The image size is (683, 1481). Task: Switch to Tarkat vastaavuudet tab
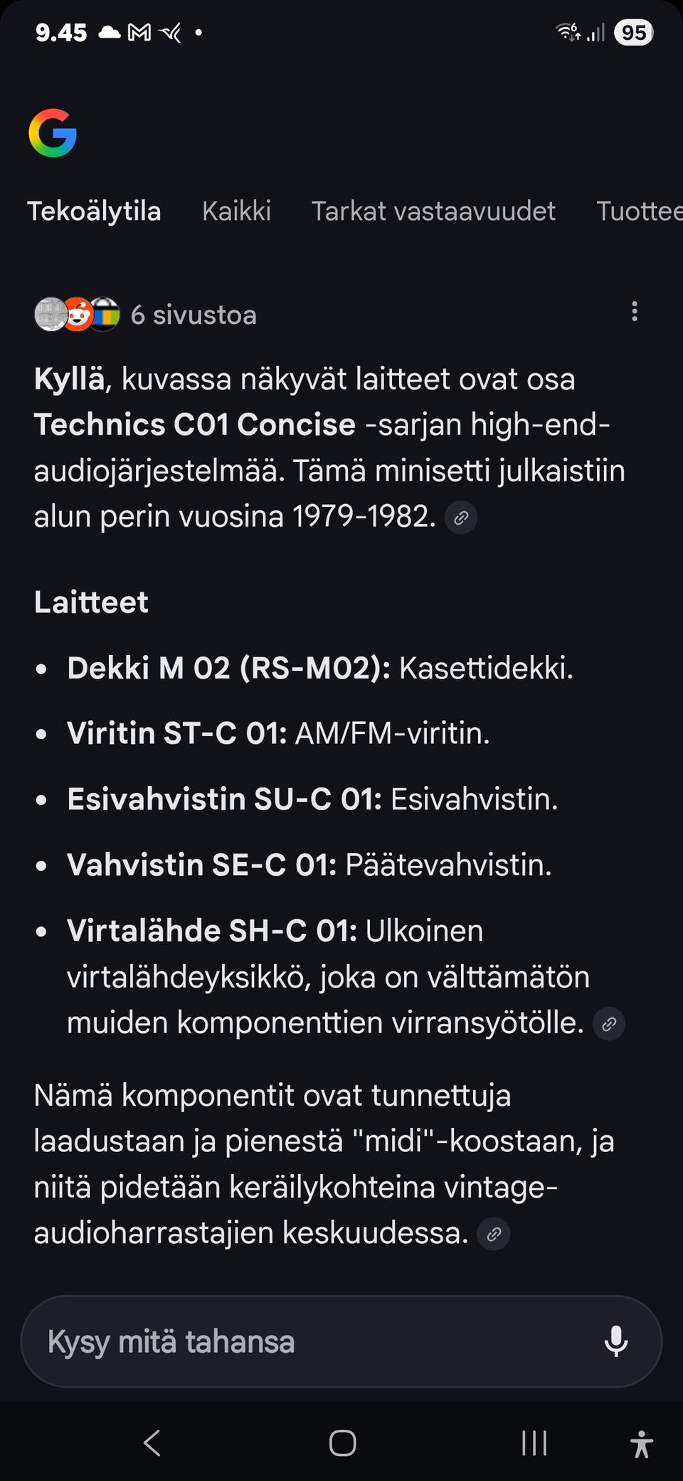433,211
